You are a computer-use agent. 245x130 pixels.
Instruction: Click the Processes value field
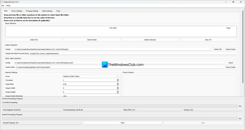click(x=90, y=80)
